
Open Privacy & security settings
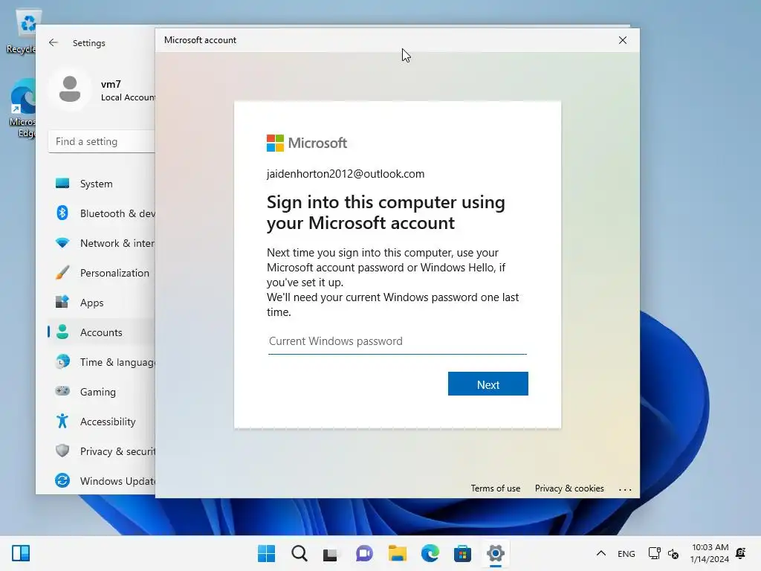[101, 451]
